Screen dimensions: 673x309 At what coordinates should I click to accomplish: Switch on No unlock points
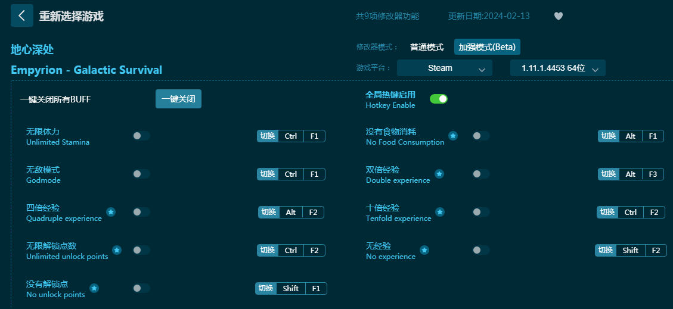[141, 288]
